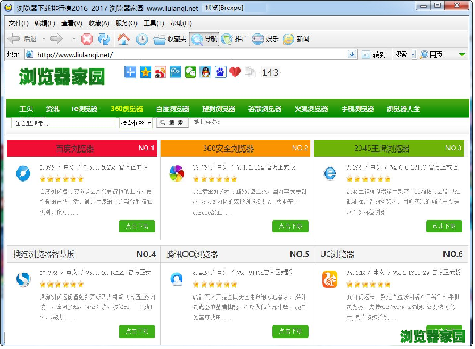Click the 搜索 button beside search box
The width and height of the screenshot is (475, 349).
[172, 123]
